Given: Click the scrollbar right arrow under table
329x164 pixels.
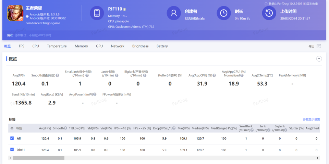Looking at the screenshot, I should tap(318, 158).
